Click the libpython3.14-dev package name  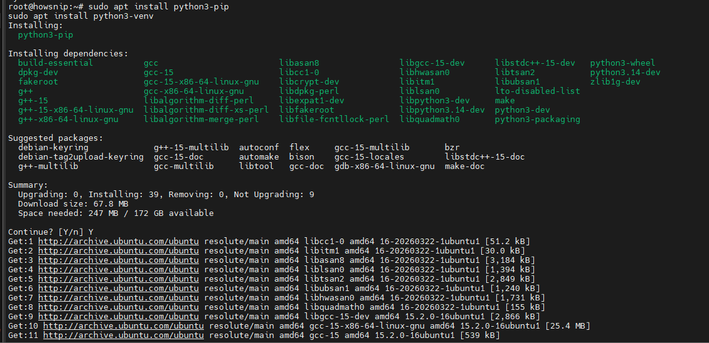click(x=442, y=110)
